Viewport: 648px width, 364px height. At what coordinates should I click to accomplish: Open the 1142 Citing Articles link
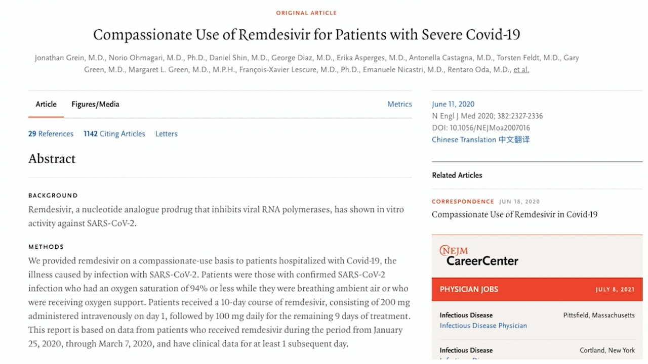point(114,134)
